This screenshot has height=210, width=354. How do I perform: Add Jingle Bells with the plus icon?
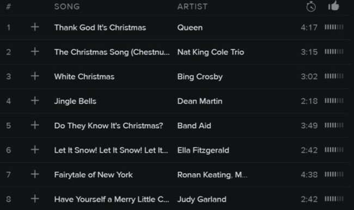click(35, 100)
